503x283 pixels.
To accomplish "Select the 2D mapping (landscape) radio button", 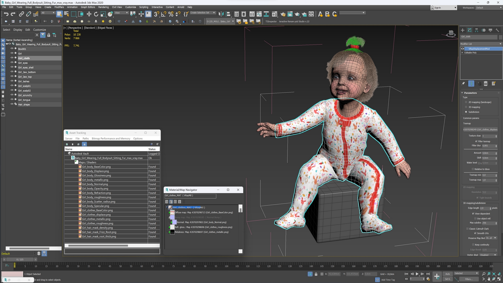I will click(466, 102).
